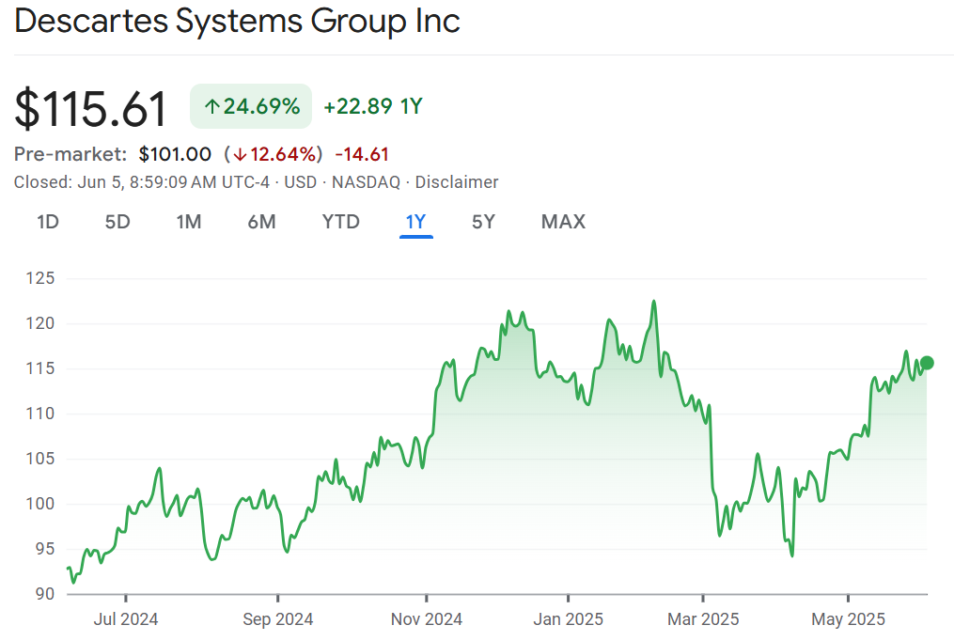Choose the YTD range tab
The height and width of the screenshot is (641, 954).
(340, 222)
